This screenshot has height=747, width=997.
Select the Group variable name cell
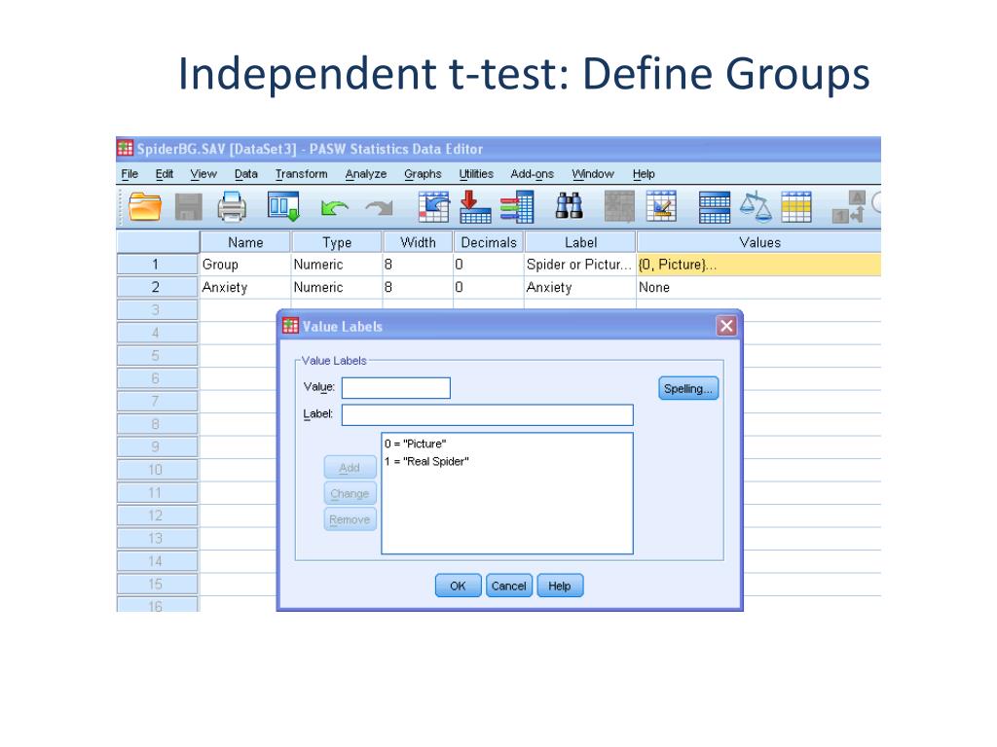pos(244,265)
